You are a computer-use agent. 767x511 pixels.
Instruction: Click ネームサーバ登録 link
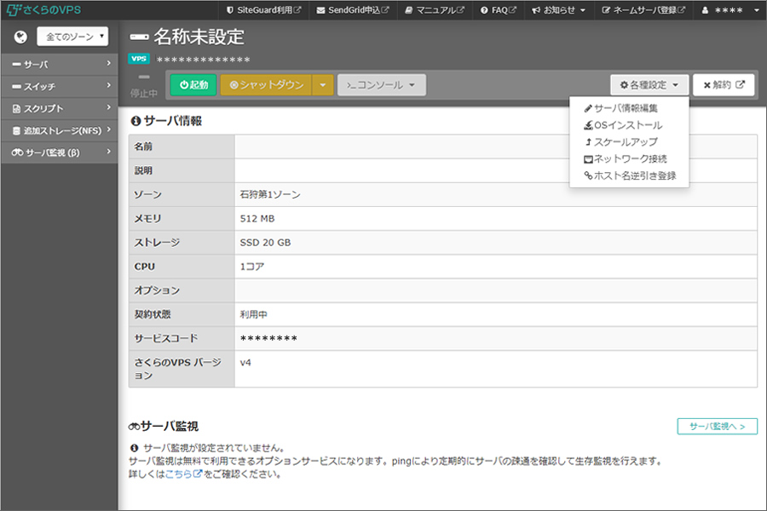click(643, 10)
